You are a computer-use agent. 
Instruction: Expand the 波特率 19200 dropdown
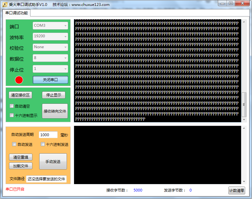point(50,36)
